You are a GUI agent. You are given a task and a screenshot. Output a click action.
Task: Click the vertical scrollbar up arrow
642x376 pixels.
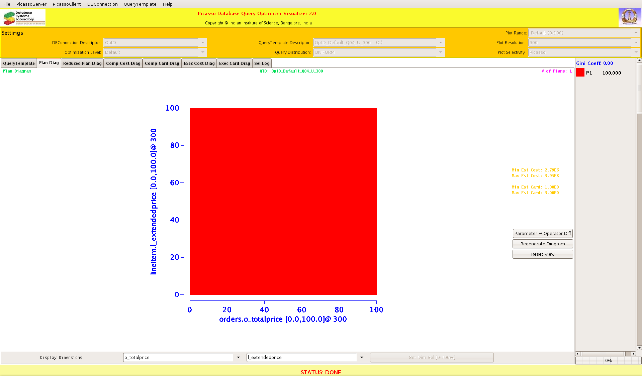click(x=639, y=60)
